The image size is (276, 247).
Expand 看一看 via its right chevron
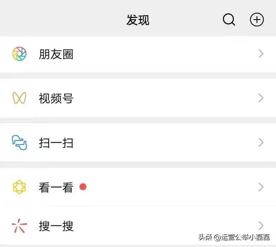[x=261, y=187]
